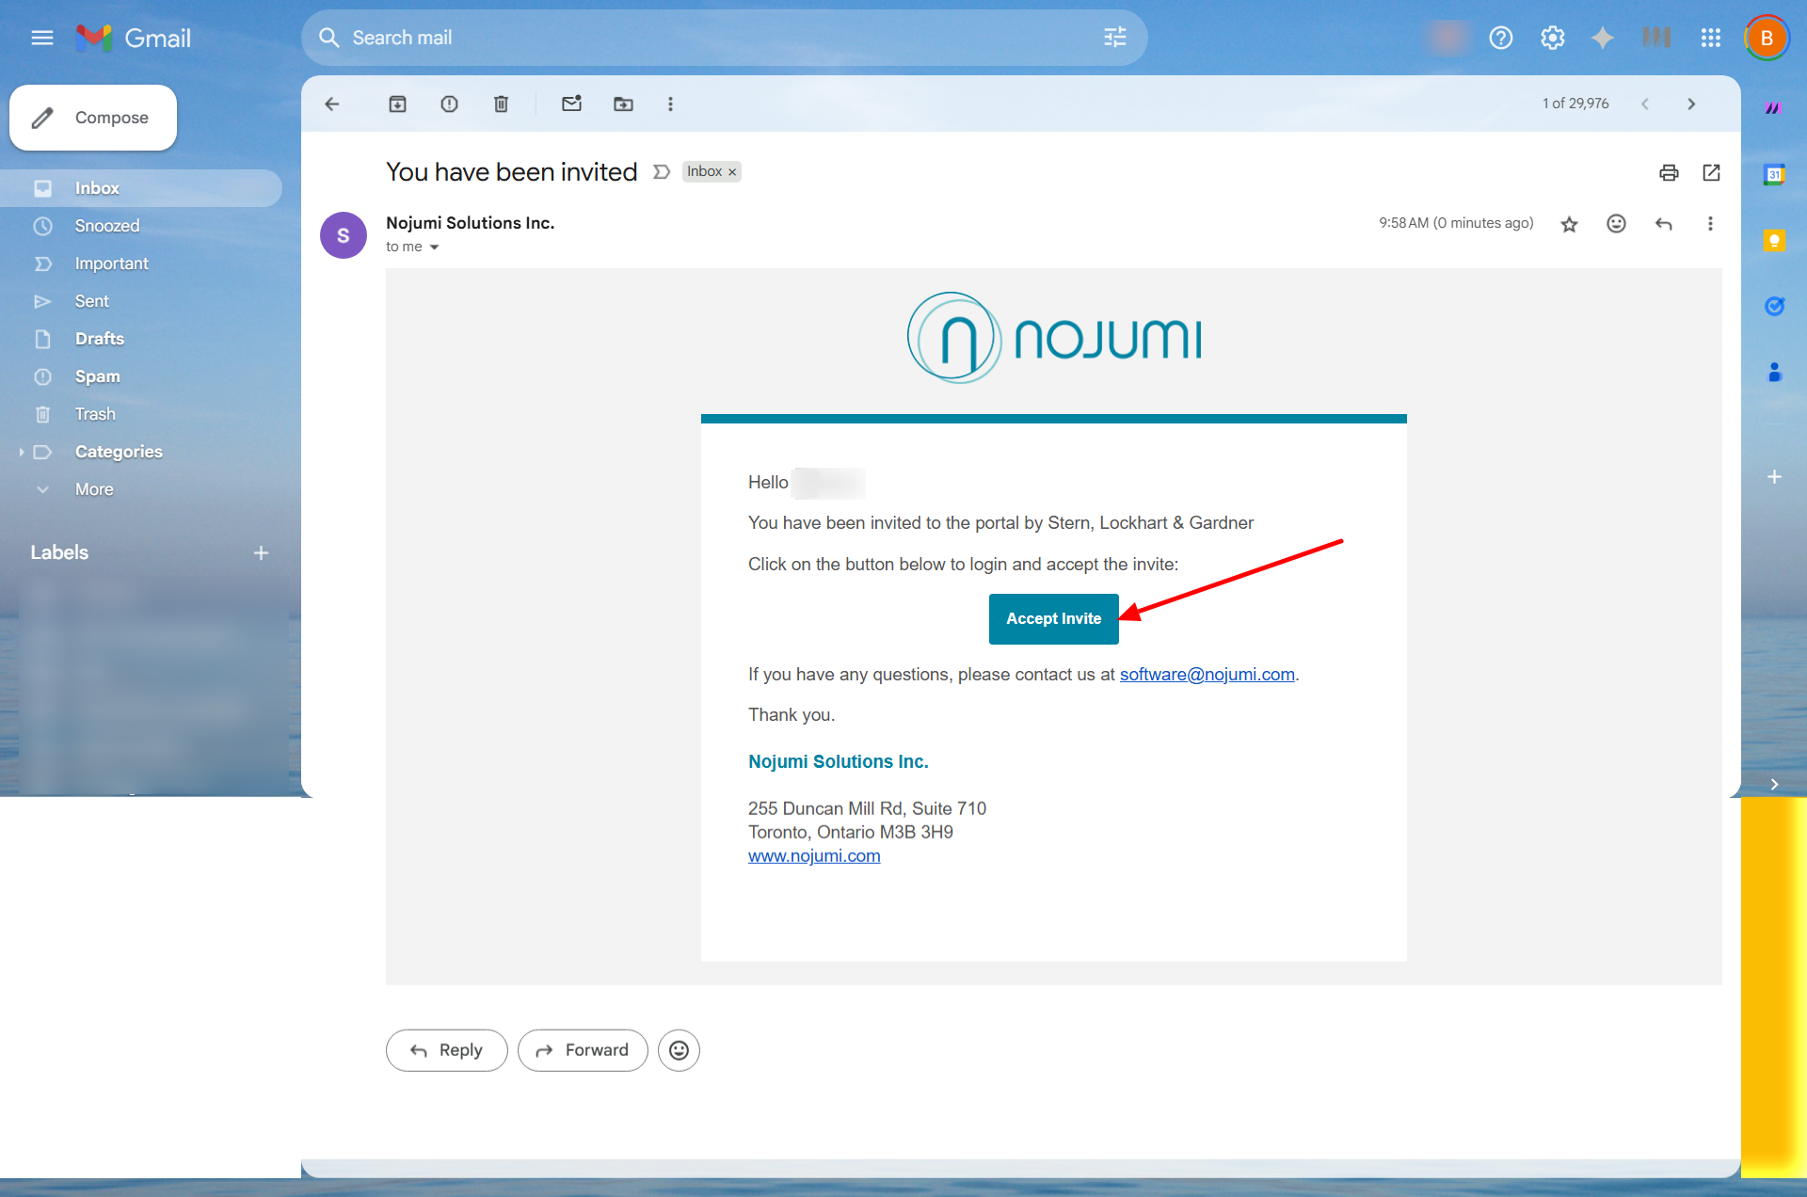Go to the next conversation arrow
This screenshot has height=1197, width=1807.
[x=1691, y=104]
